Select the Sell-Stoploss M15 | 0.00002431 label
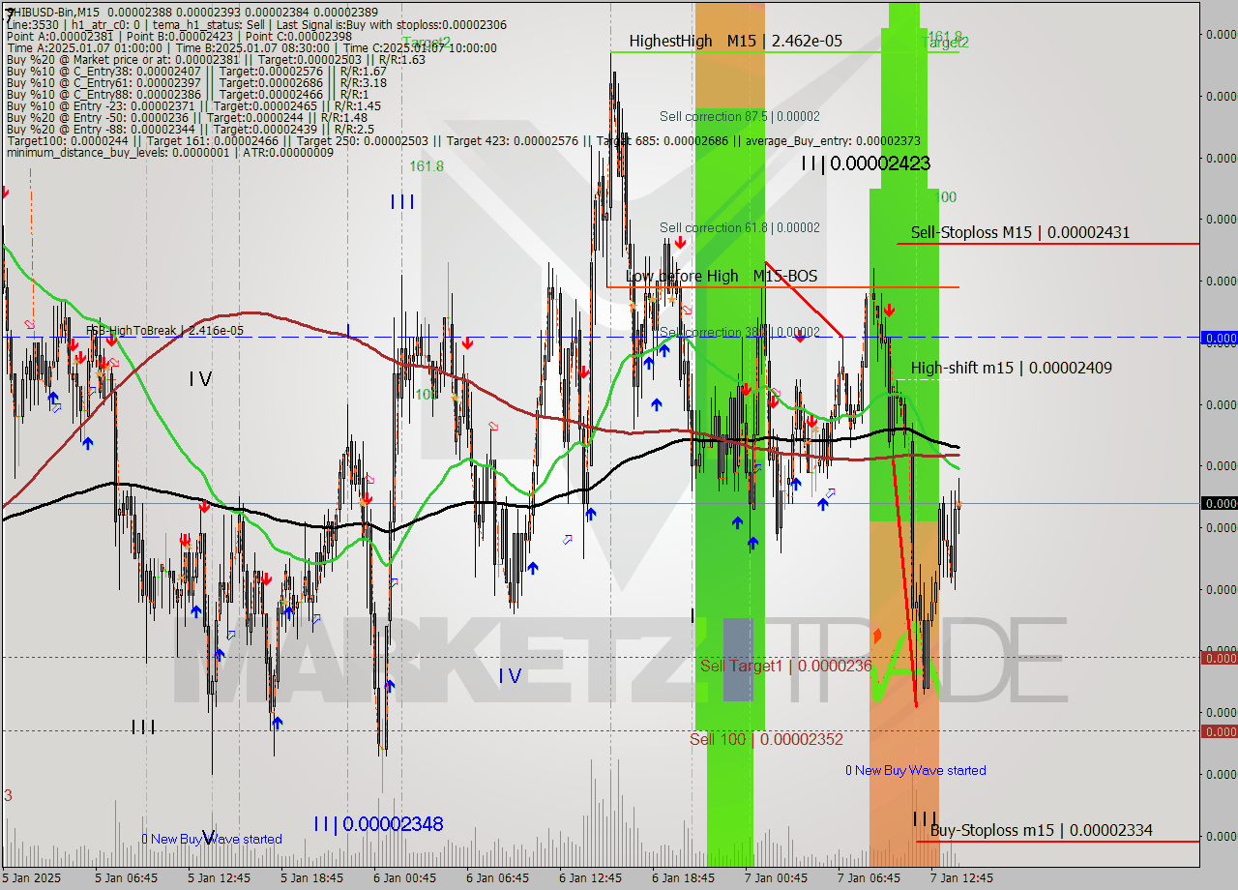 pos(1020,232)
